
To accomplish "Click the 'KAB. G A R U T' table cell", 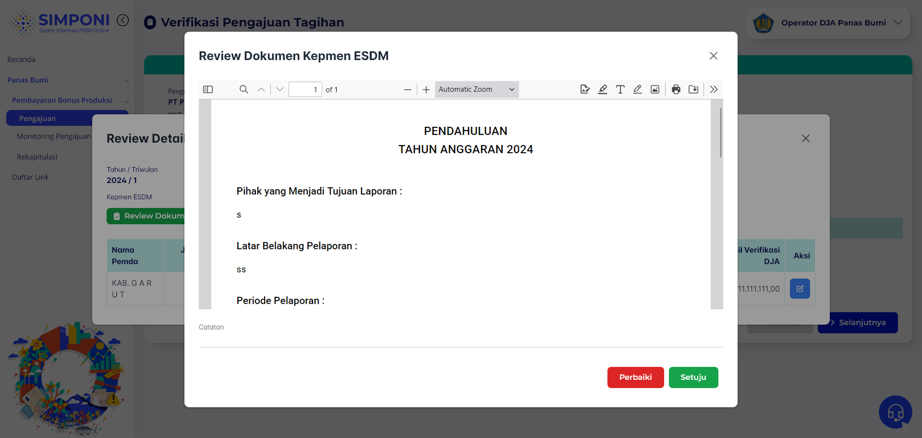I will coord(135,289).
